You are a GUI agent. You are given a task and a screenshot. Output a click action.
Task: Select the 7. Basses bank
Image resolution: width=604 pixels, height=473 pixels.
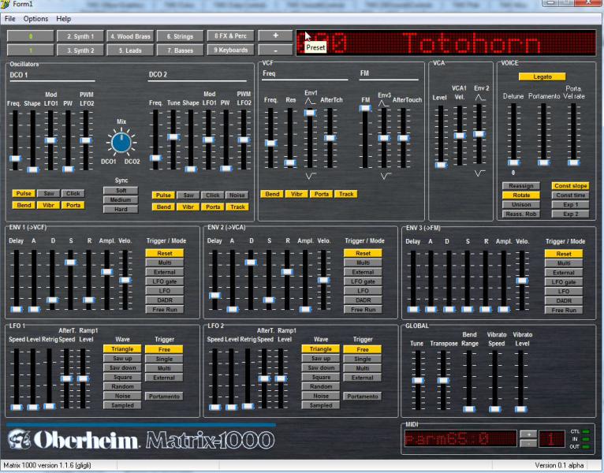coord(180,50)
